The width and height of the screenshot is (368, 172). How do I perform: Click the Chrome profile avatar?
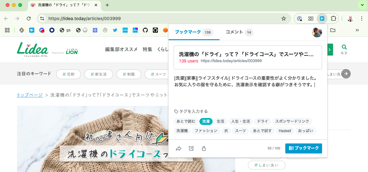(350, 19)
